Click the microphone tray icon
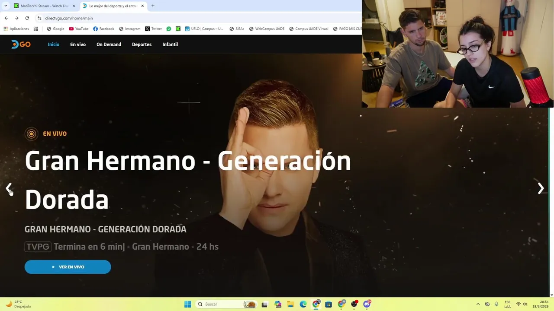 496,304
